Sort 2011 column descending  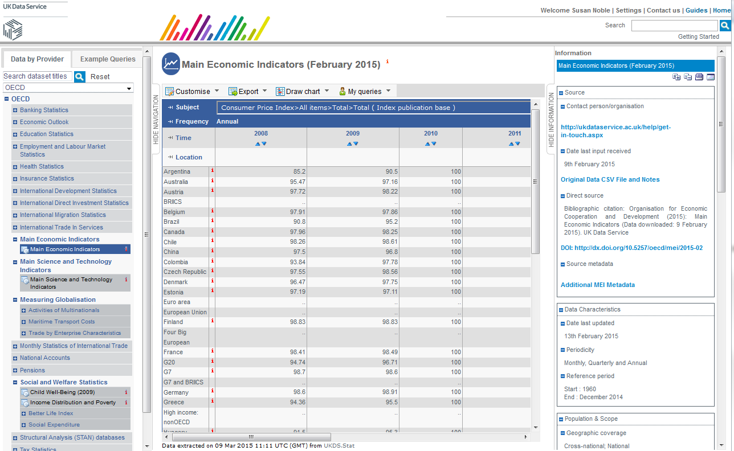(x=517, y=144)
